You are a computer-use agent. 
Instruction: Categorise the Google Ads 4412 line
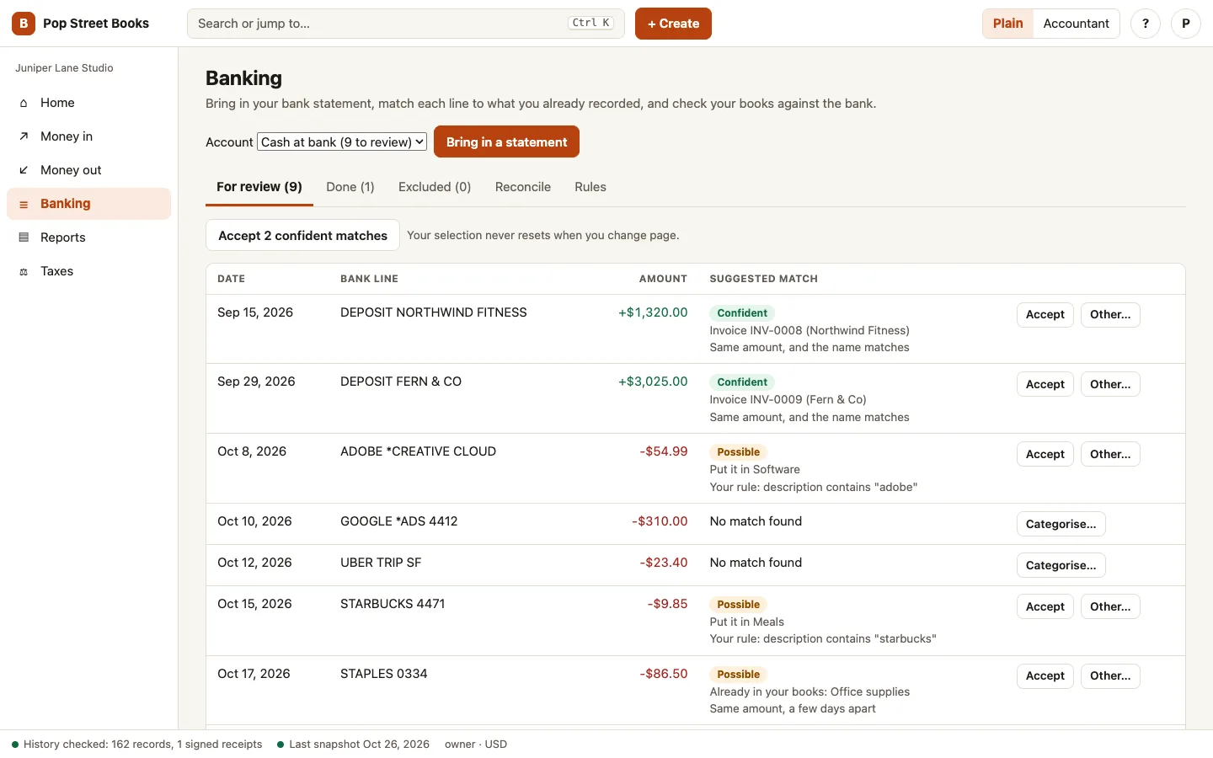pos(1061,524)
